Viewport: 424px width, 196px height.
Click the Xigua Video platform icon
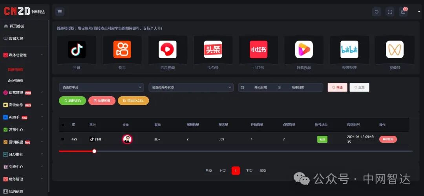click(x=168, y=50)
